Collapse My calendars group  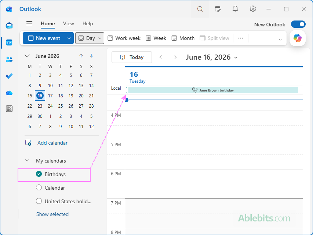(x=27, y=161)
